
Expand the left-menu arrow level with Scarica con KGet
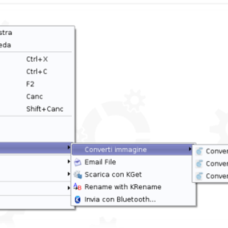pyautogui.click(x=68, y=174)
